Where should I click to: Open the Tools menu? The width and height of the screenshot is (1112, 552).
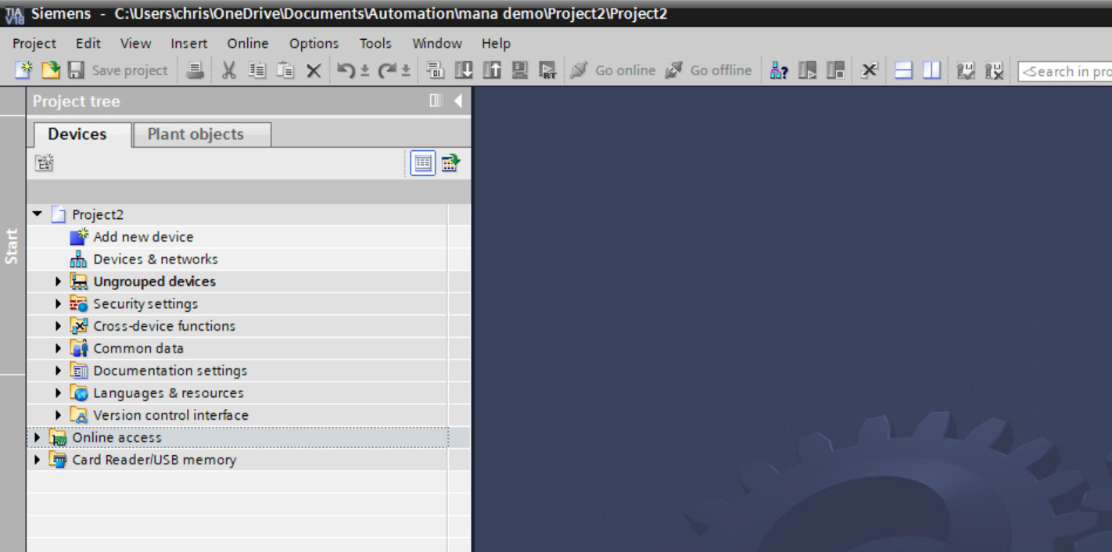(x=375, y=43)
